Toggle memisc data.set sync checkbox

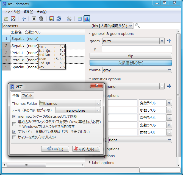(14, 116)
